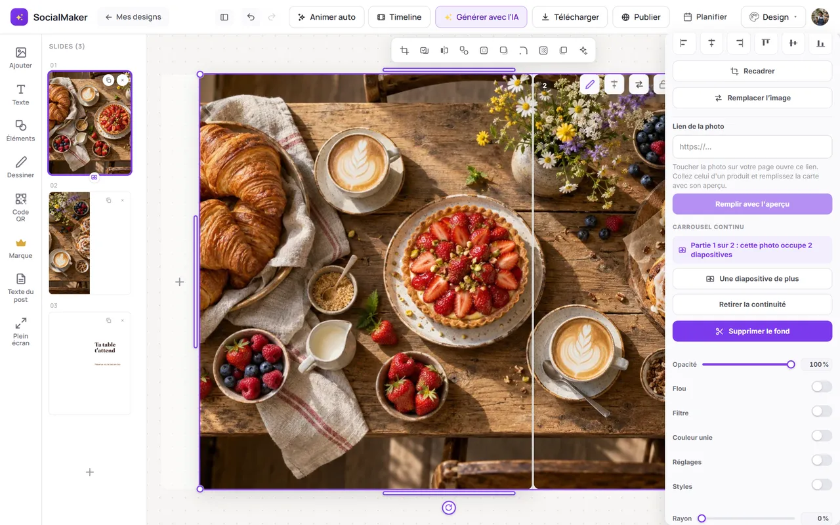
Task: Open the Publier menu
Action: [x=640, y=17]
